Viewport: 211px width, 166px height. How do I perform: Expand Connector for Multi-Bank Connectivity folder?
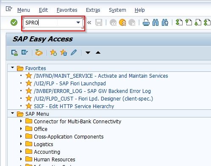click(x=21, y=121)
